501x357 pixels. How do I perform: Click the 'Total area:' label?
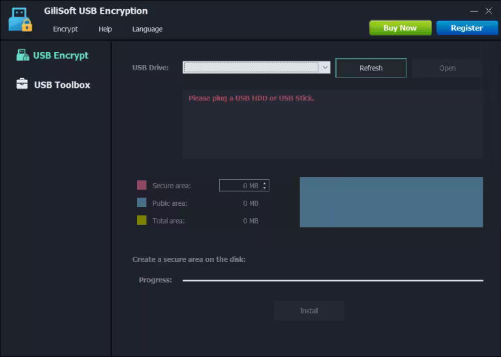pos(168,221)
